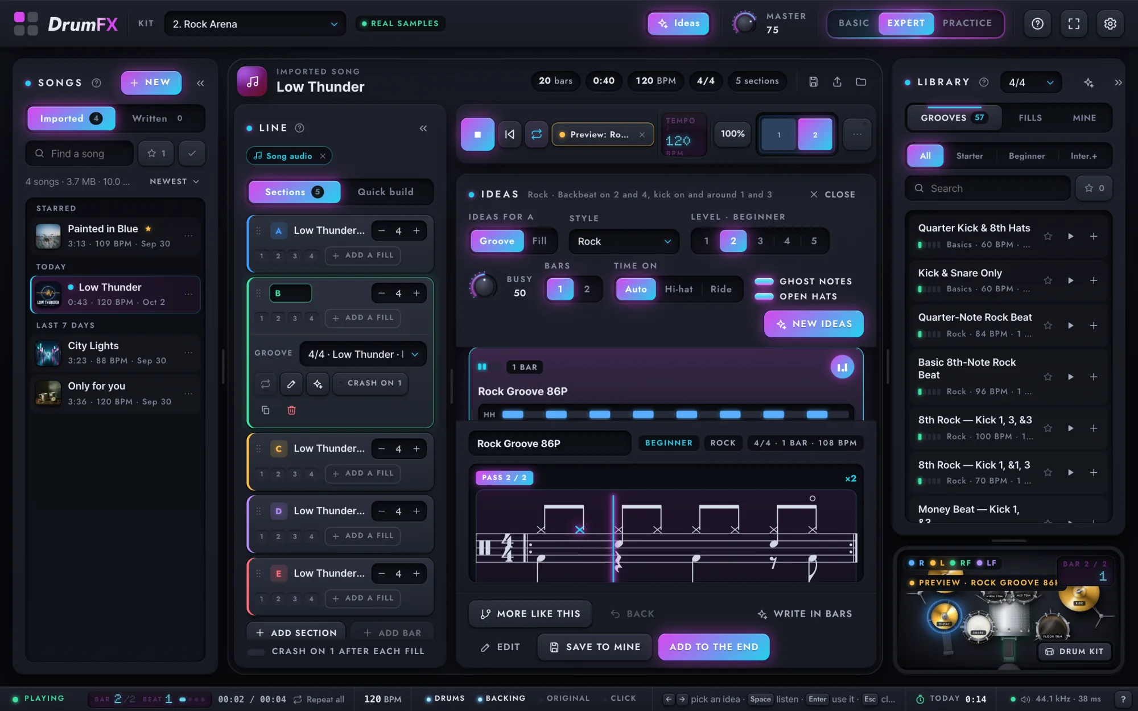Open the Style dropdown showing Rock
Screen dimensions: 1138x711
624,241
